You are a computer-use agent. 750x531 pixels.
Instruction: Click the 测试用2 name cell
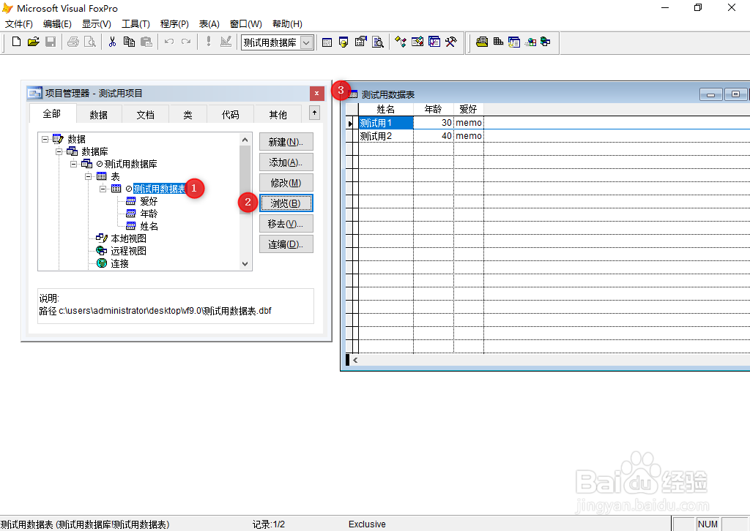pos(386,136)
